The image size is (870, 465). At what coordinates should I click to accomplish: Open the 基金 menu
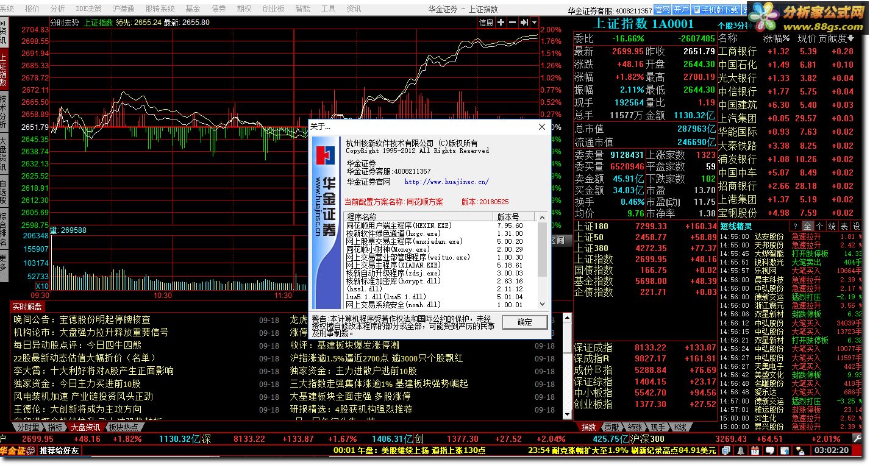pyautogui.click(x=193, y=9)
